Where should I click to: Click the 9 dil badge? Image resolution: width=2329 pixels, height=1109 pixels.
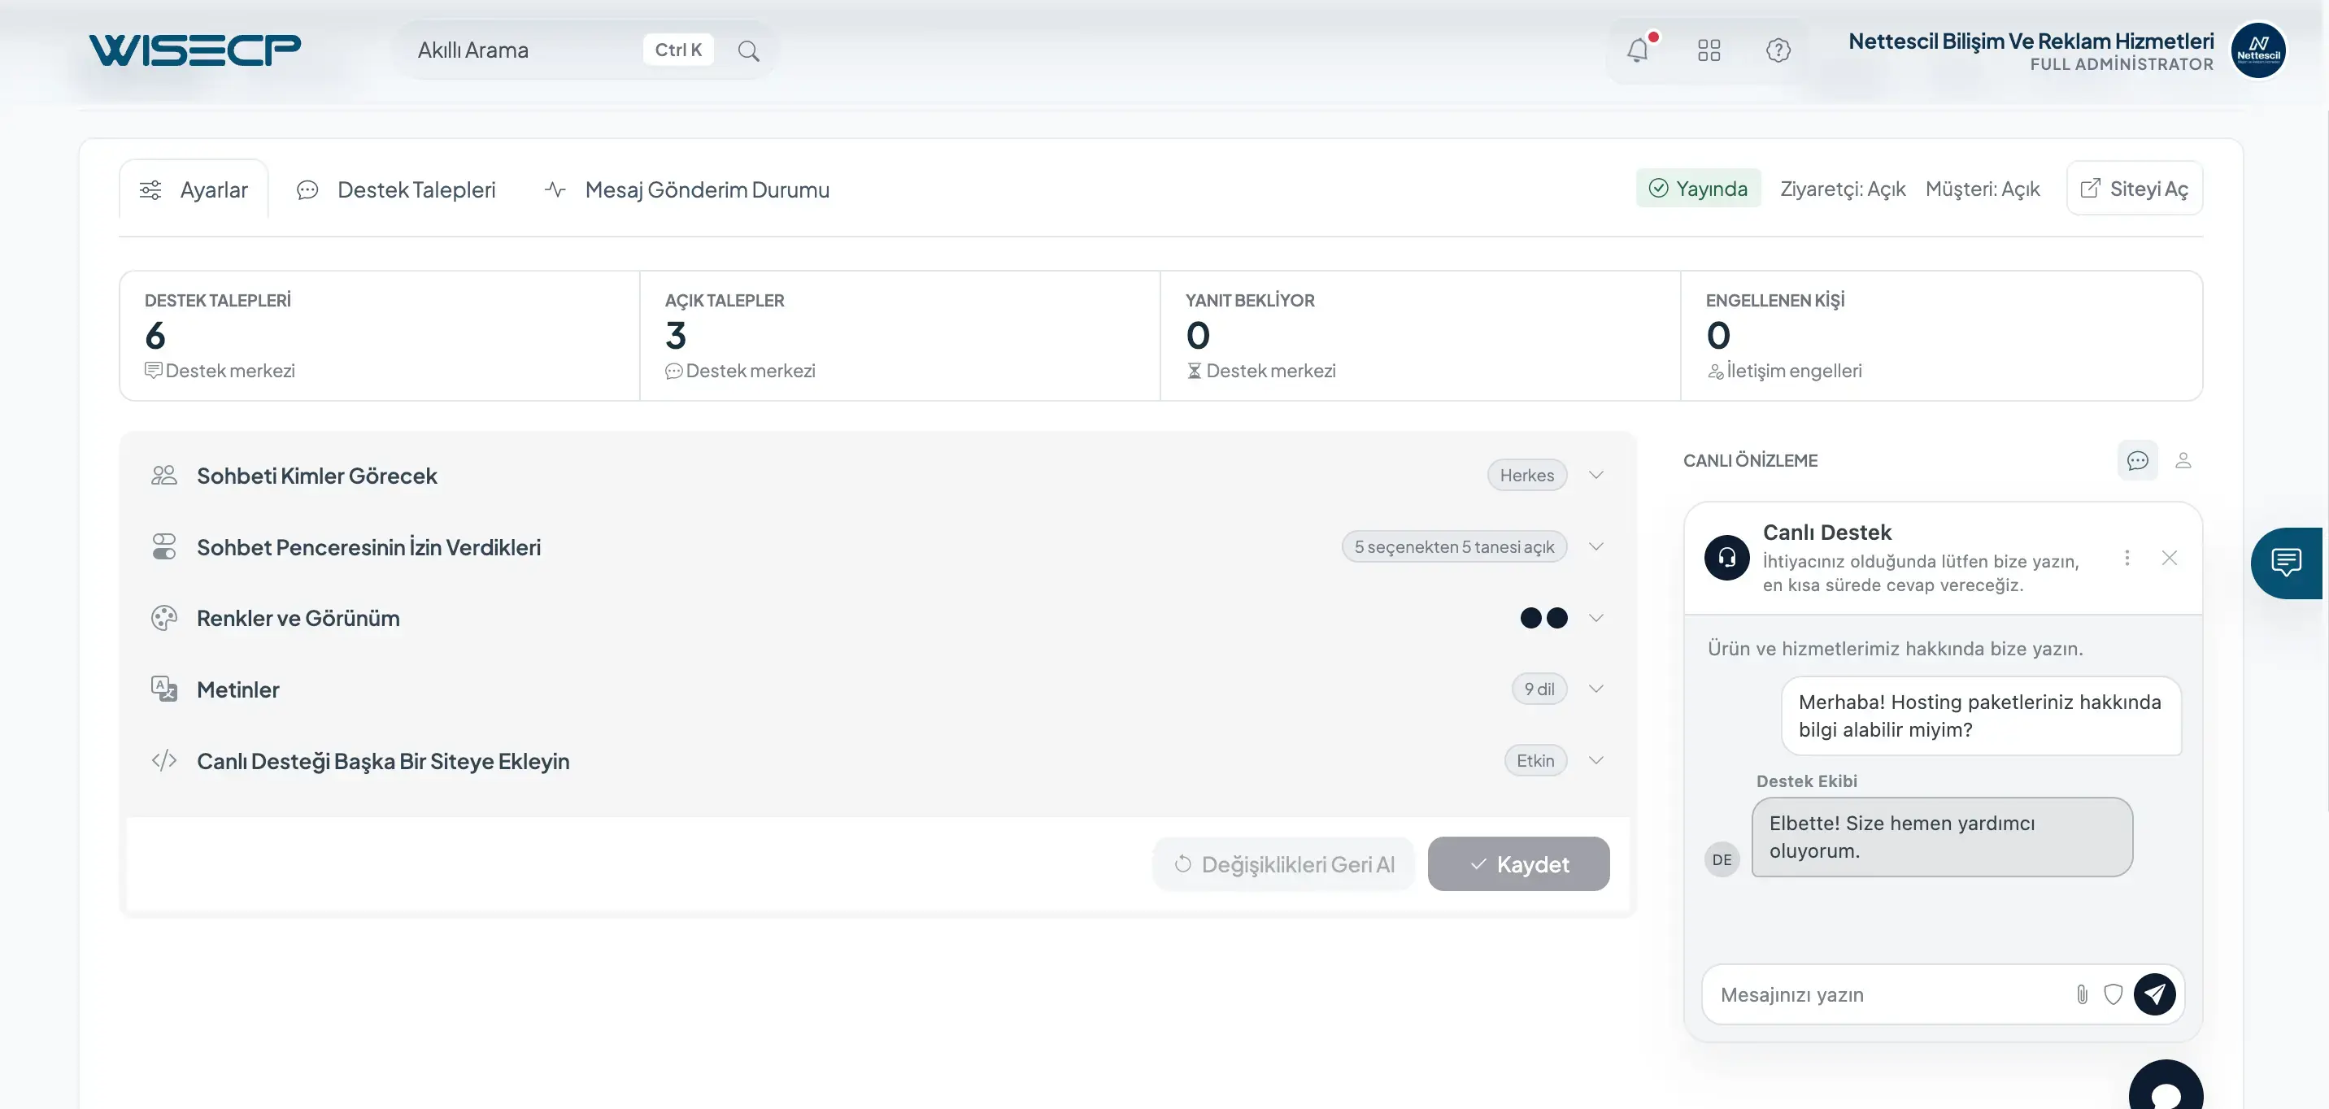coord(1539,689)
